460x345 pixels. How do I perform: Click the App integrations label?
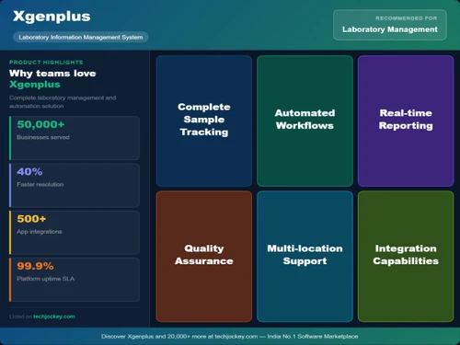[x=40, y=232]
